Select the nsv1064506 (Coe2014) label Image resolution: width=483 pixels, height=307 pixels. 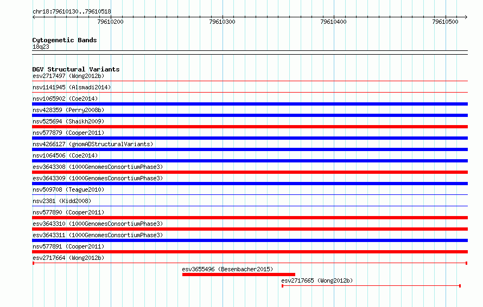click(65, 155)
